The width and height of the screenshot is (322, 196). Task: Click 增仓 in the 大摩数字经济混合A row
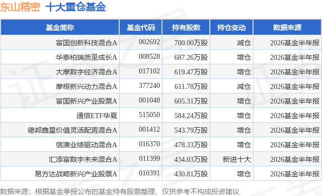(x=244, y=72)
